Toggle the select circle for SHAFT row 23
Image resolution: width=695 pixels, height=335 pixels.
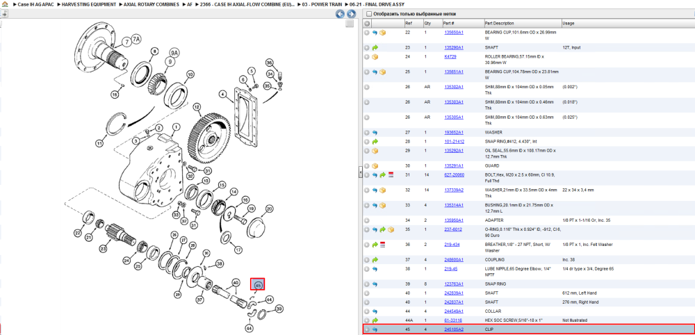click(367, 47)
